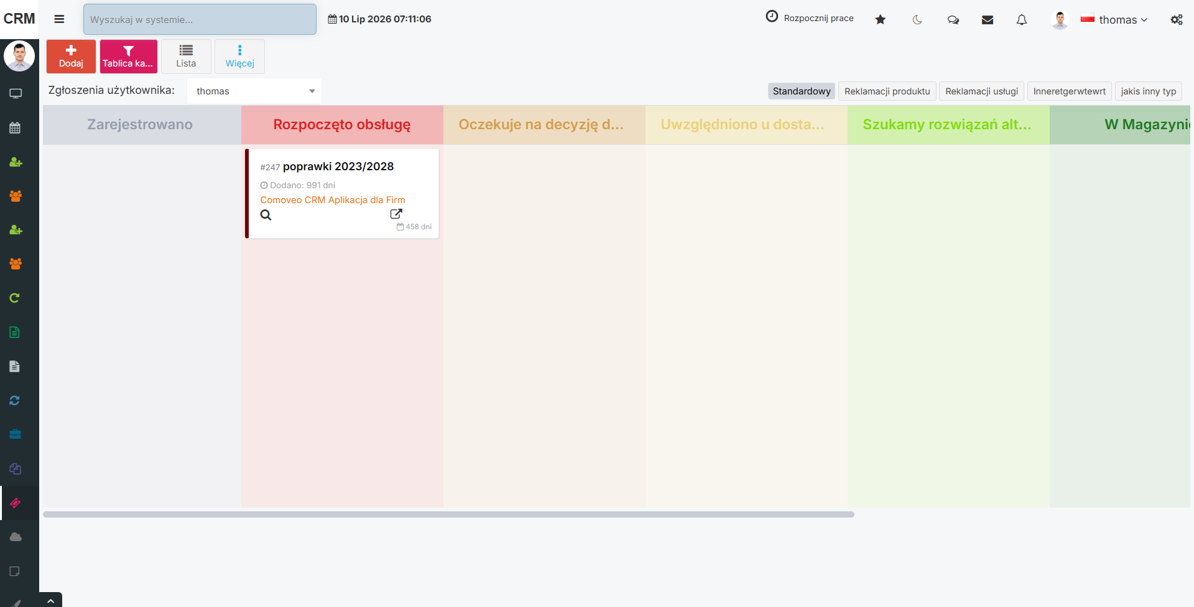Viewport: 1194px width, 607px height.
Task: Click the Dodano: 991 dni label
Action: coord(298,185)
